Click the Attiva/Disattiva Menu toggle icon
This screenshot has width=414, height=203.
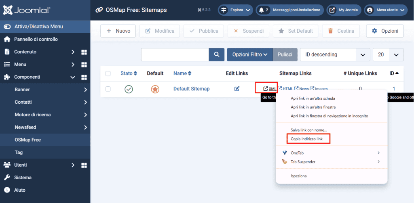[x=7, y=27]
